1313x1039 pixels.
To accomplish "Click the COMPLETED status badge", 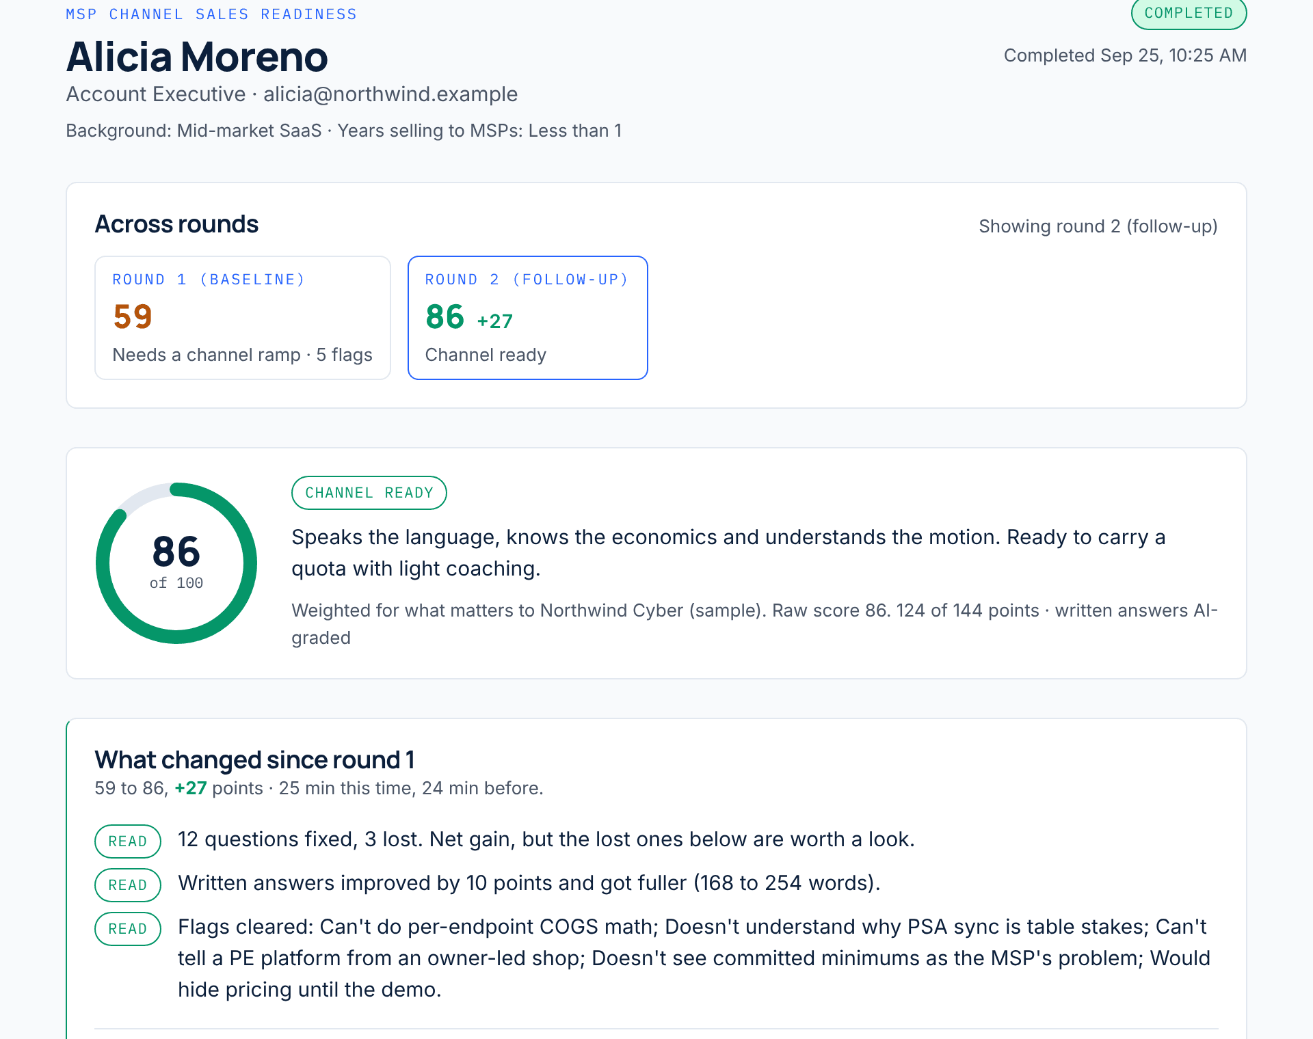I will 1189,14.
